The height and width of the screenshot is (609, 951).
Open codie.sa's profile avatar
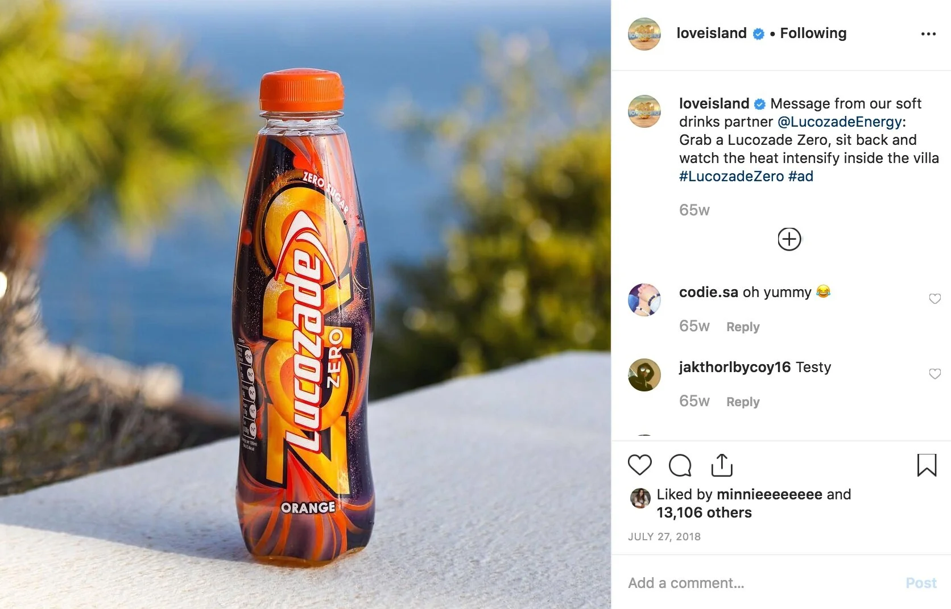click(644, 300)
